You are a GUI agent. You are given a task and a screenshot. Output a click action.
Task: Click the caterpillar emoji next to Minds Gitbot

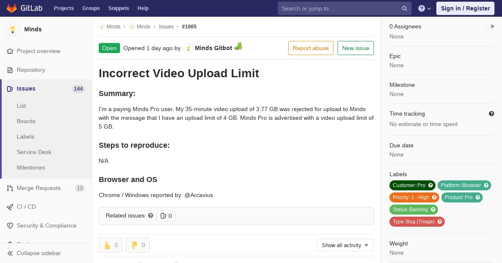pos(238,46)
